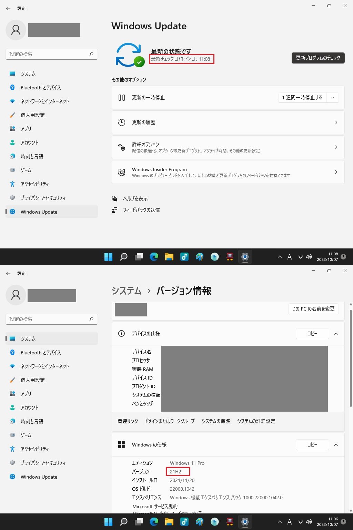The image size is (353, 530).
Task: Open the ドメインまたはワークグループ link
Action: pos(170,421)
